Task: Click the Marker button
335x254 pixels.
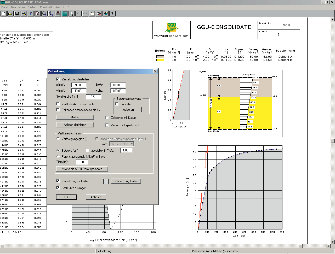Action: pos(75,117)
